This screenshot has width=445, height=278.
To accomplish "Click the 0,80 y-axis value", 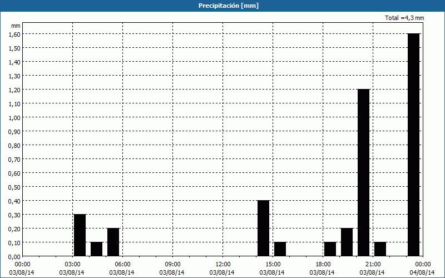I will pos(14,146).
